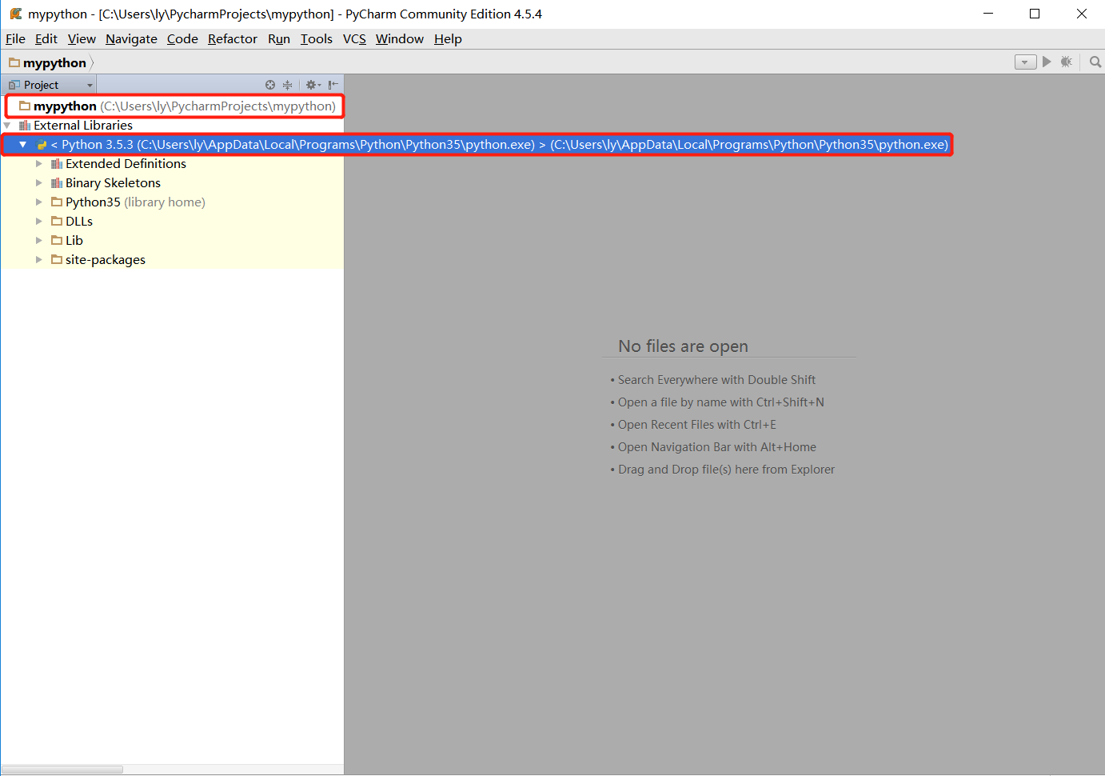This screenshot has height=776, width=1105.
Task: Click the Debug bug icon
Action: pyautogui.click(x=1066, y=62)
